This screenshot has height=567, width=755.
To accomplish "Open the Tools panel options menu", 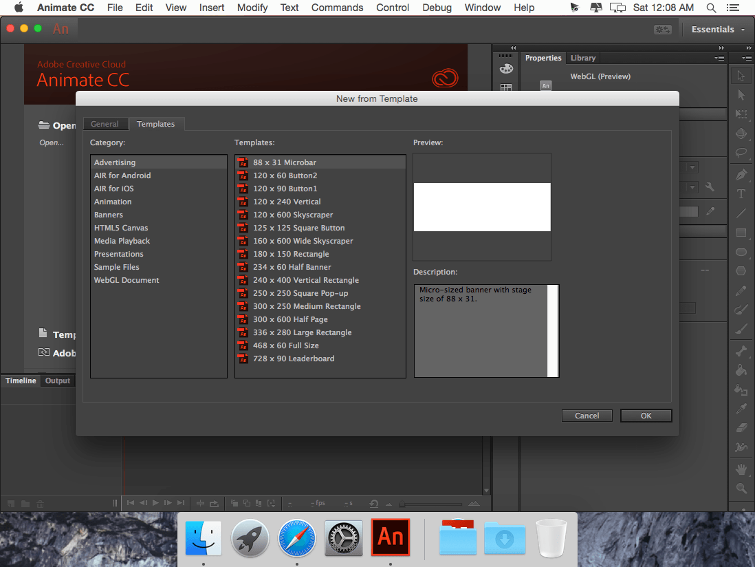I will tap(747, 58).
